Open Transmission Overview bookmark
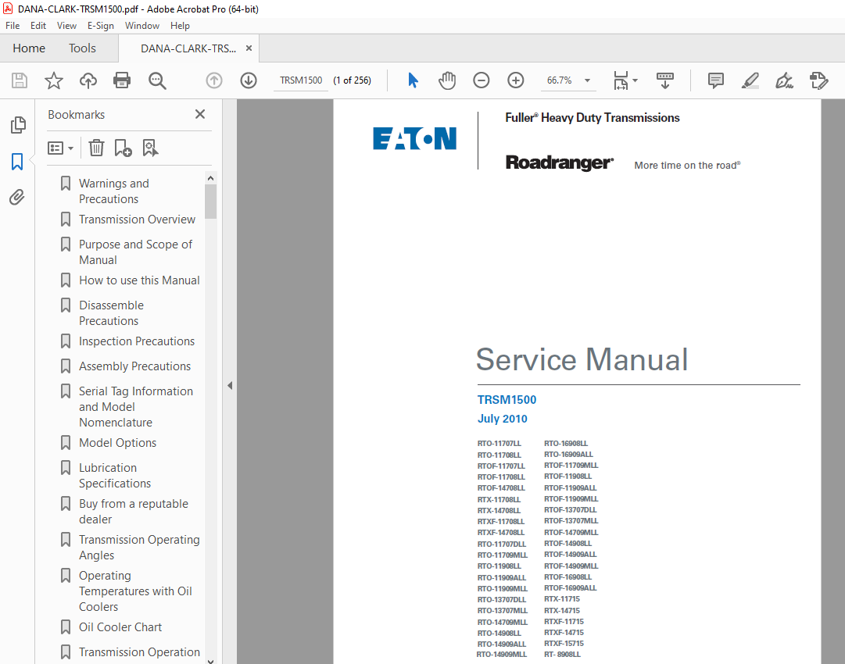 (x=137, y=220)
